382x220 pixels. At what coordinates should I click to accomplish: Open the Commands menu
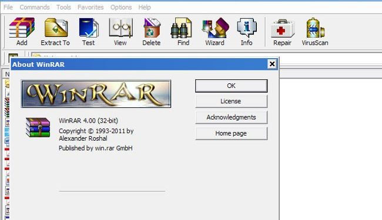coord(35,7)
